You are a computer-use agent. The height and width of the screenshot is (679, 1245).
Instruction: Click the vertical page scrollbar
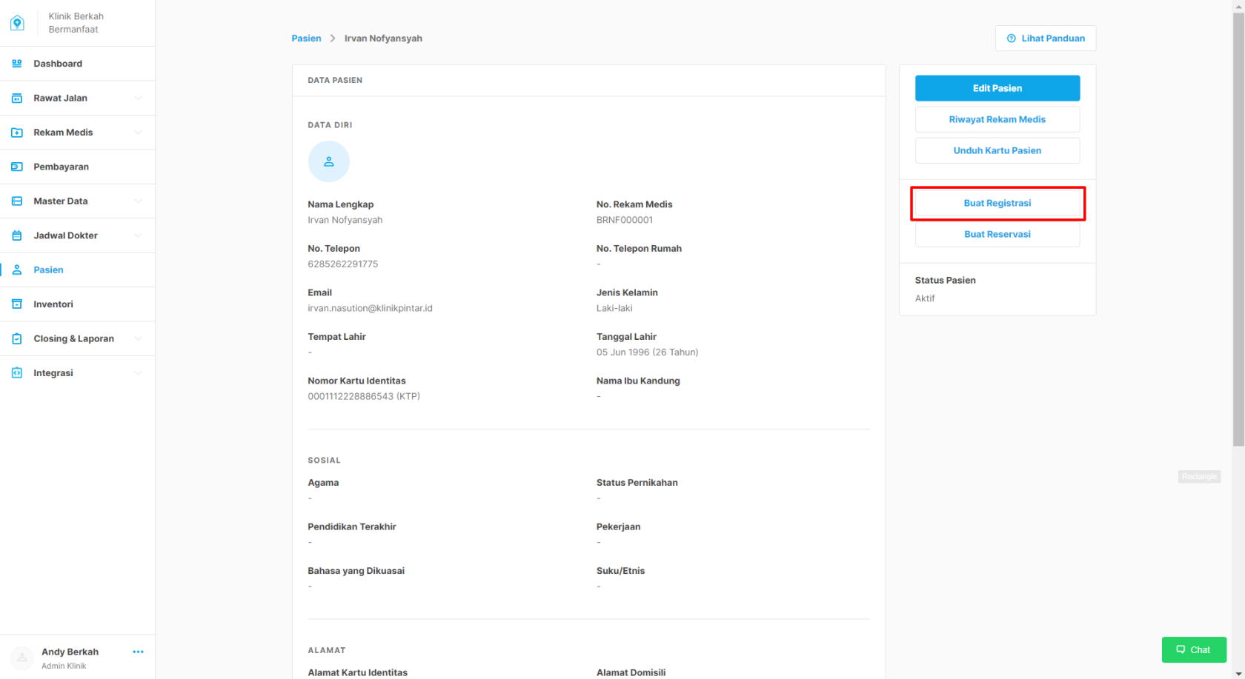click(1238, 230)
